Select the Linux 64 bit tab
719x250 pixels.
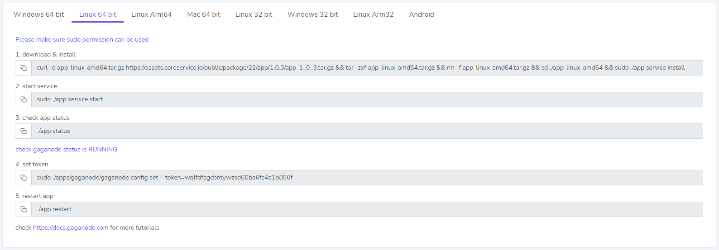tap(98, 14)
